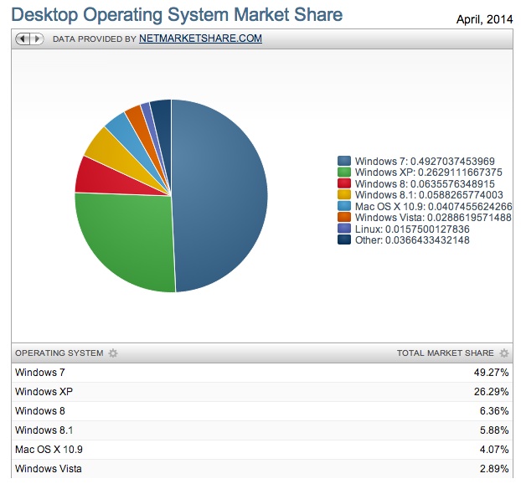The height and width of the screenshot is (484, 521).
Task: Click the Windows Vista legend entry text
Action: [x=432, y=218]
